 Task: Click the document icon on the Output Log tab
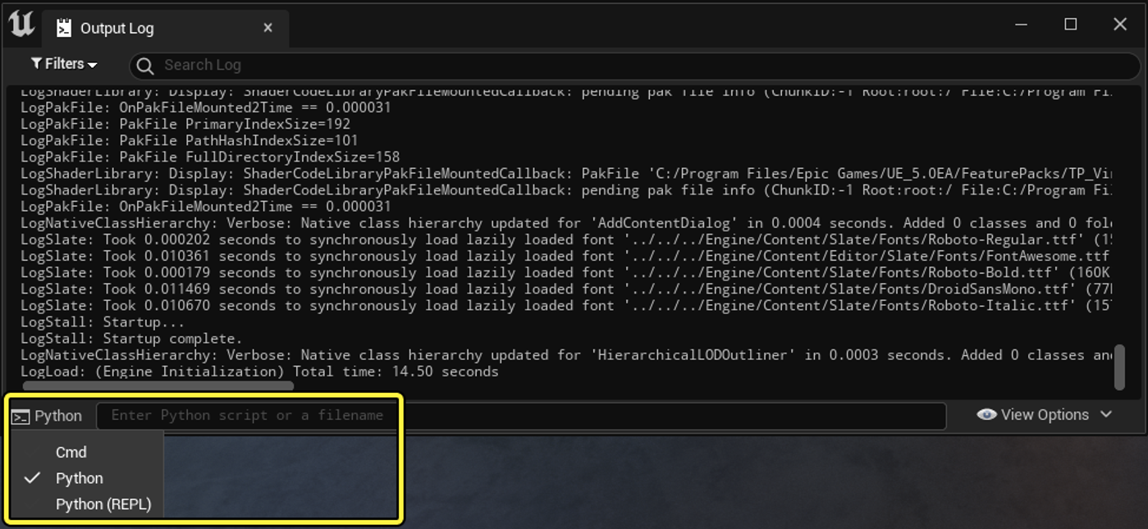(64, 27)
